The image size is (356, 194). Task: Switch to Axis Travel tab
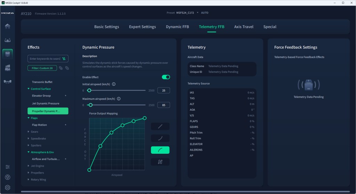(x=244, y=27)
